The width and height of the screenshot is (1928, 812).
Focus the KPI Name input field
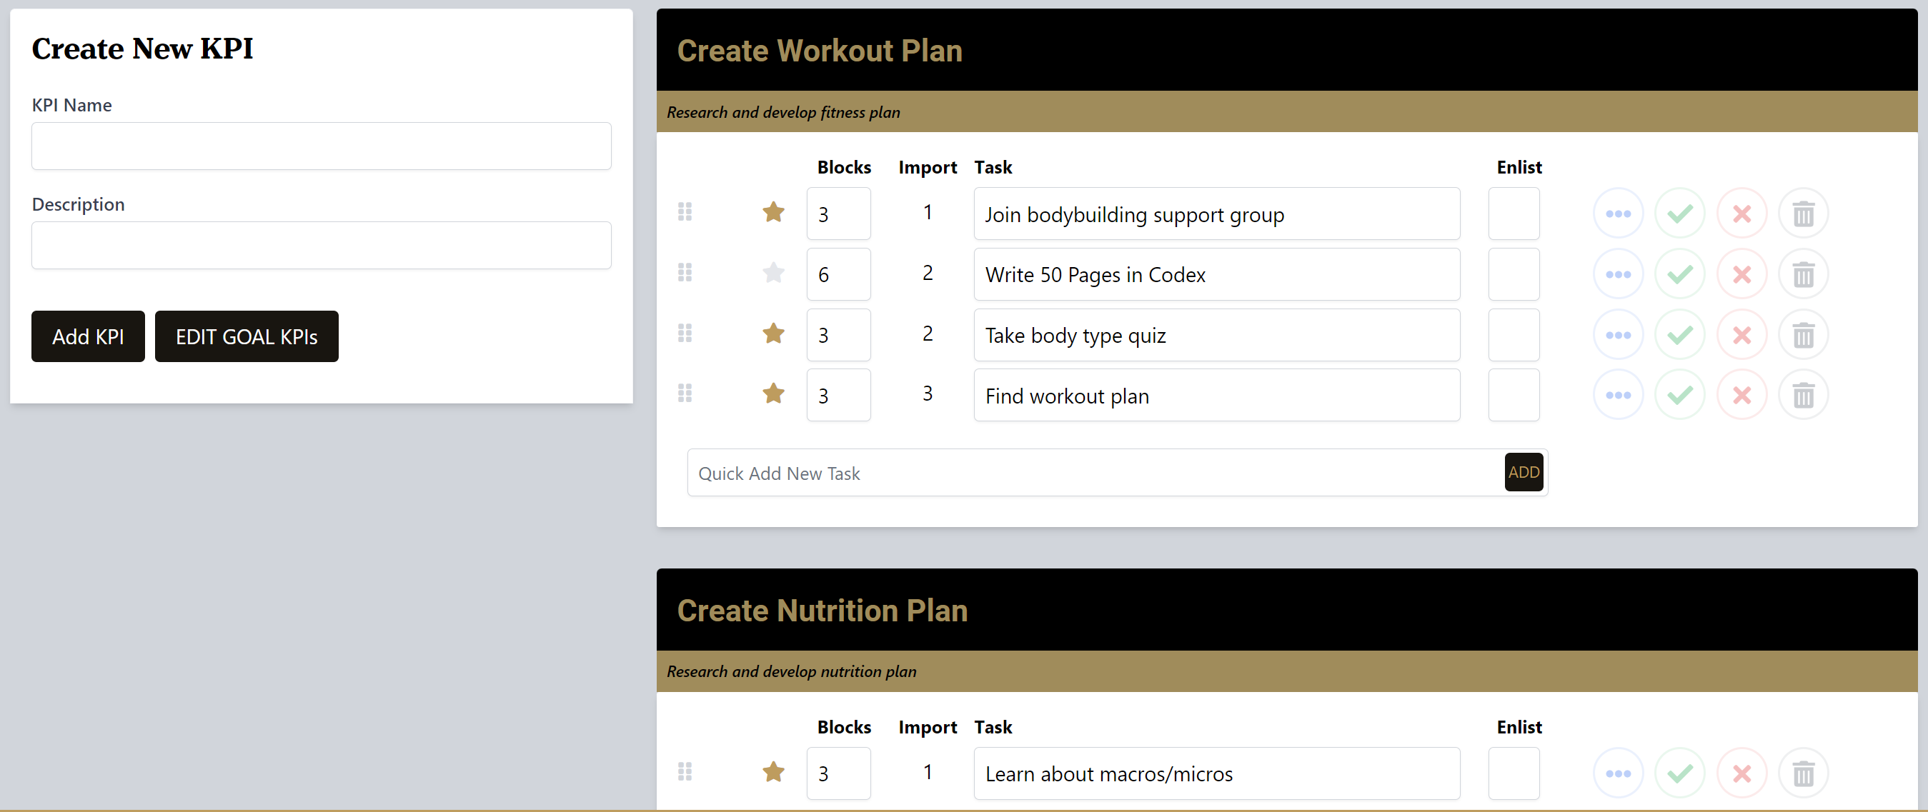coord(321,146)
